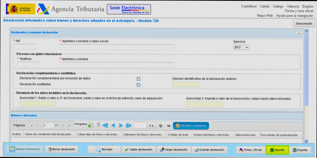Open the Ejercicio year dropdown
Viewport: 317px width, 158px height.
(x=241, y=47)
